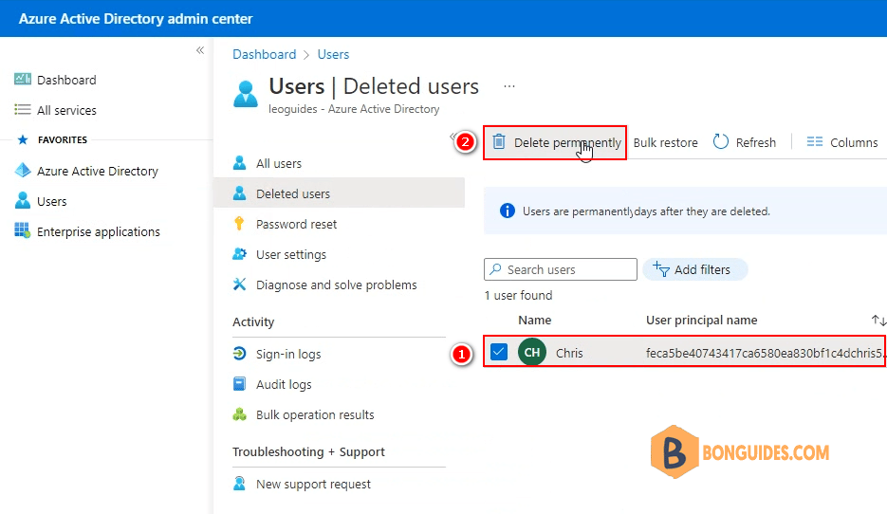Go to Users breadcrumb link

[x=333, y=54]
